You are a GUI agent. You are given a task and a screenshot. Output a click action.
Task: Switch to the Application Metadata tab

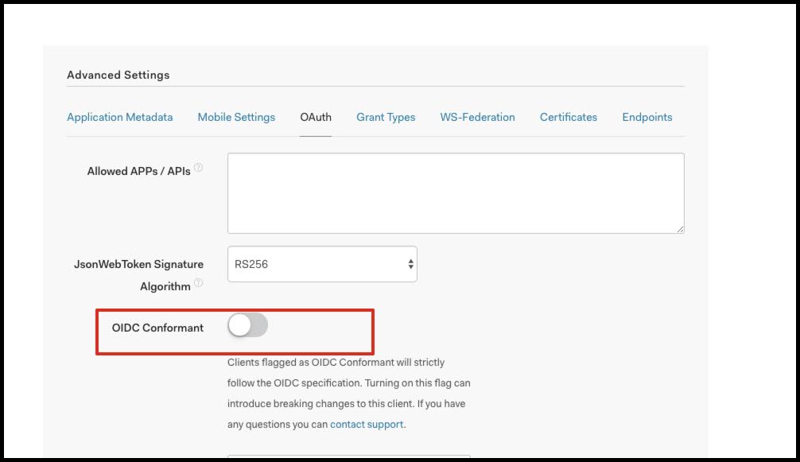point(119,117)
